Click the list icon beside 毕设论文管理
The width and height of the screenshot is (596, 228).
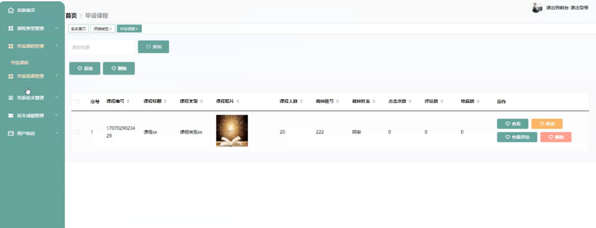[11, 98]
